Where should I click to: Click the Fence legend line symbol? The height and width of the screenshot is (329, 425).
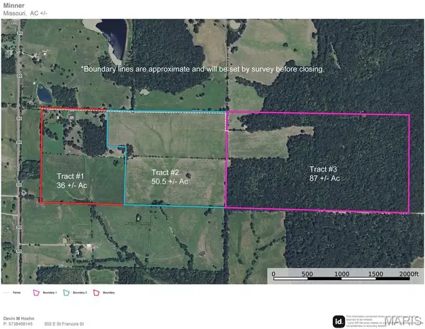coord(6,293)
